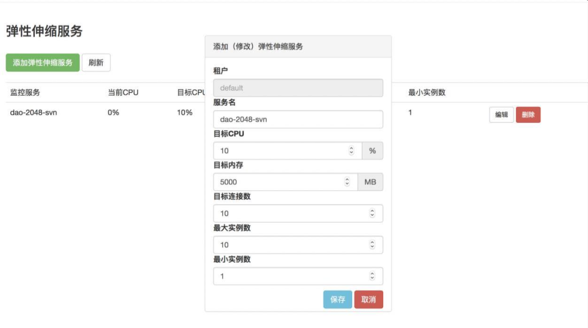Use the stepper on the 最小实例数 field
The height and width of the screenshot is (328, 588).
click(x=372, y=276)
